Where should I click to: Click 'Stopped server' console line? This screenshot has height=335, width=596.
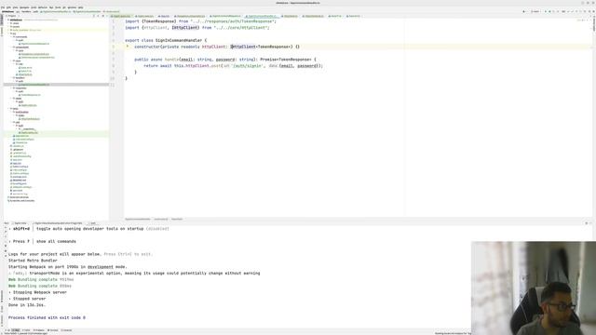(x=29, y=299)
